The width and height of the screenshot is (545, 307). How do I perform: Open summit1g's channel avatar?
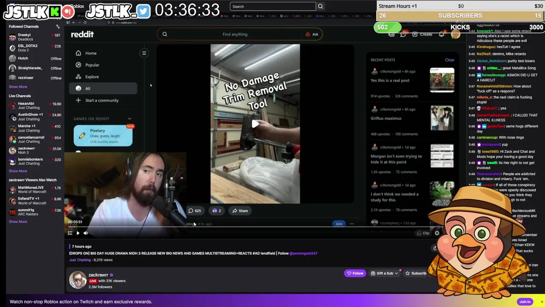coord(12,212)
